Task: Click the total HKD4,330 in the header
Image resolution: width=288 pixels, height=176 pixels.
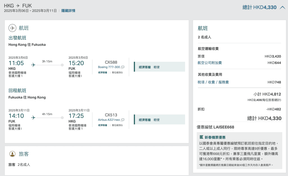Action: [259, 8]
